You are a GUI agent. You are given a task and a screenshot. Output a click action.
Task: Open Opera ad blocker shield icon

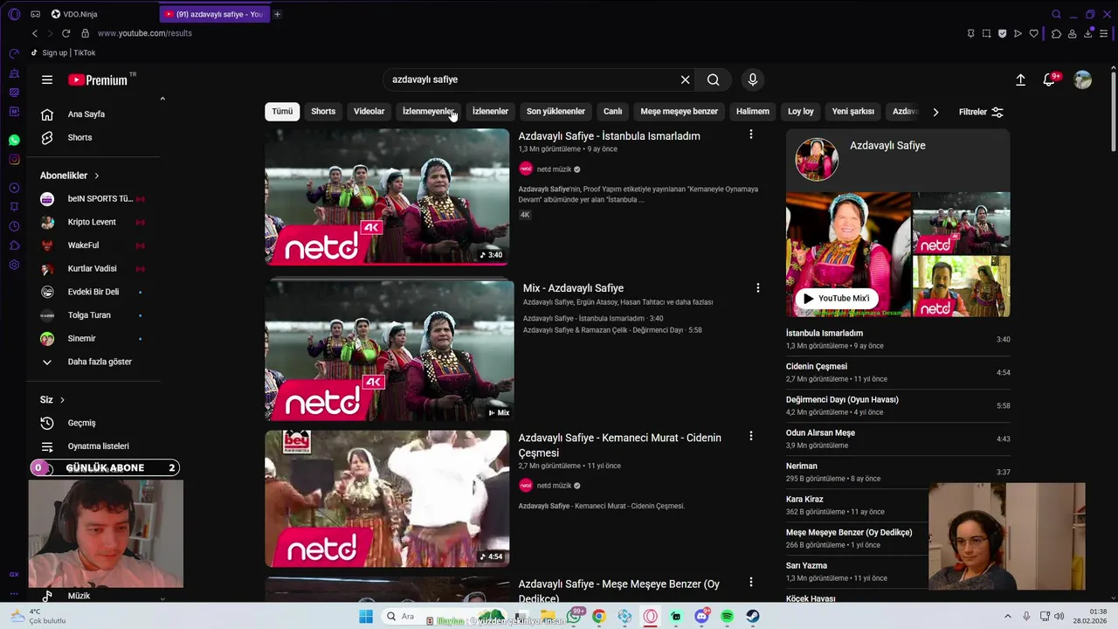click(1002, 33)
